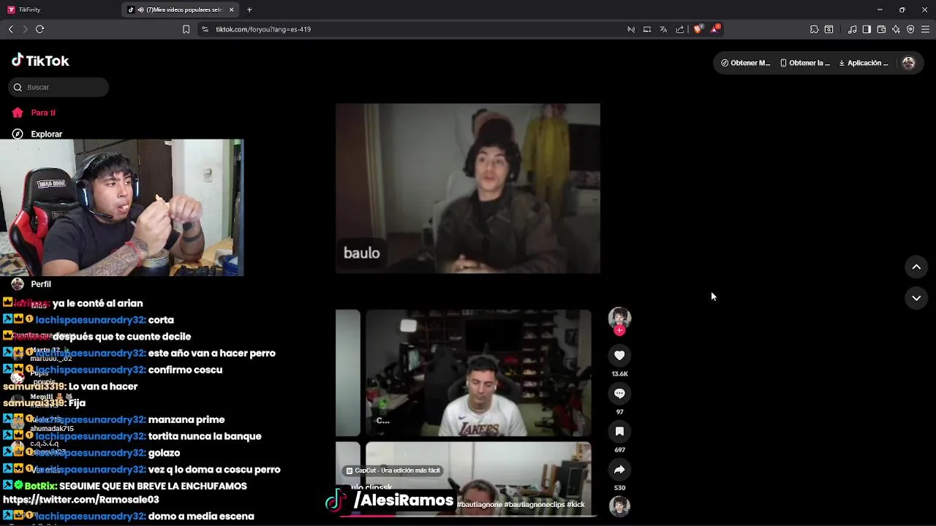Open the profile avatar in top right
This screenshot has height=526, width=936.
909,63
